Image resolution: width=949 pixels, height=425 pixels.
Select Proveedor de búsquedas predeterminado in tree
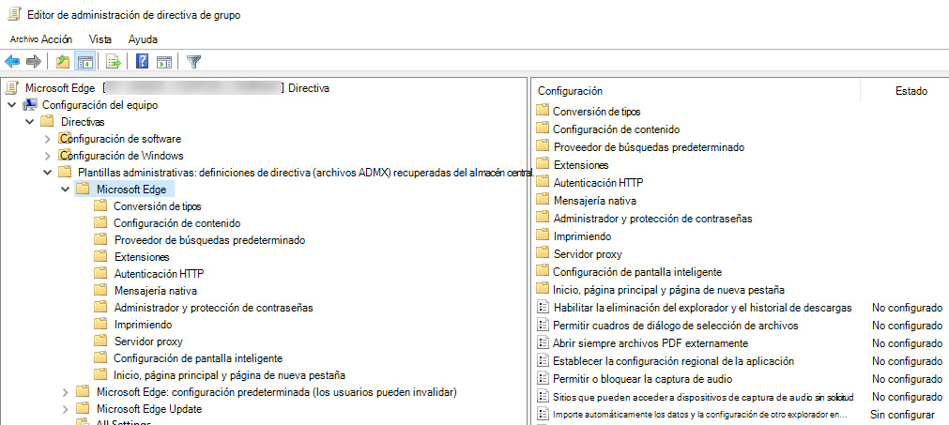(209, 240)
